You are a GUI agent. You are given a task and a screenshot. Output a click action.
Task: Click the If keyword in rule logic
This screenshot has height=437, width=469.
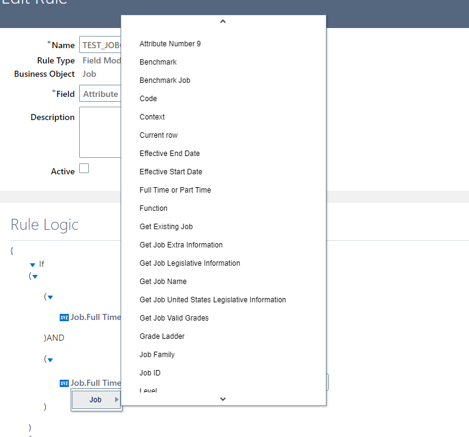(x=41, y=264)
